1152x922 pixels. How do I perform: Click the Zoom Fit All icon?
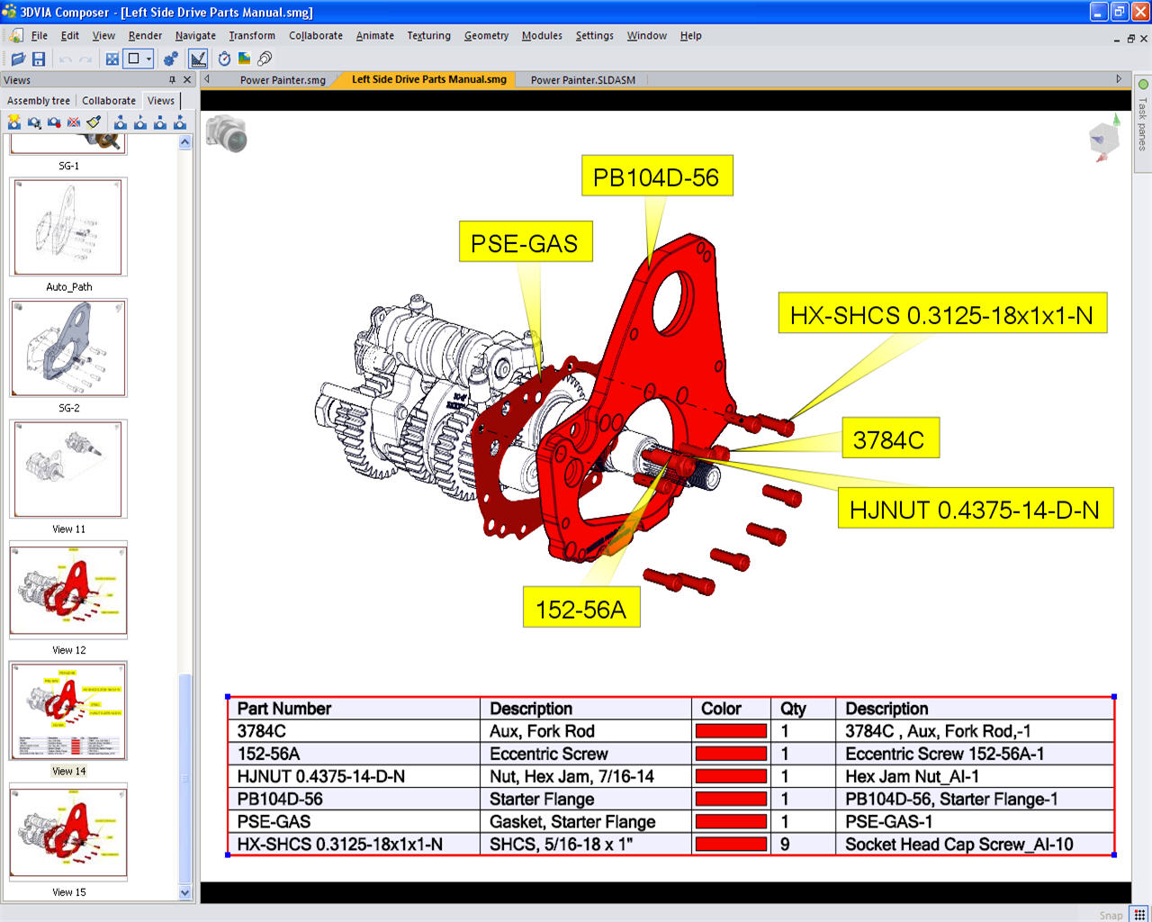tap(112, 59)
